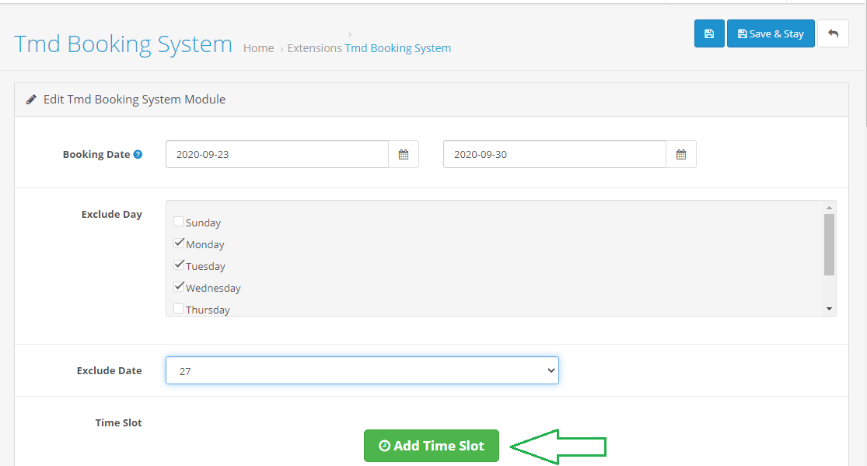Click the Save & Stay button

pyautogui.click(x=771, y=33)
